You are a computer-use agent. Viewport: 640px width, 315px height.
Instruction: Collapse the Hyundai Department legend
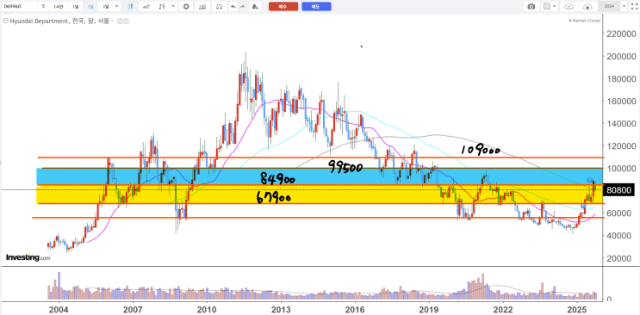tap(5, 22)
